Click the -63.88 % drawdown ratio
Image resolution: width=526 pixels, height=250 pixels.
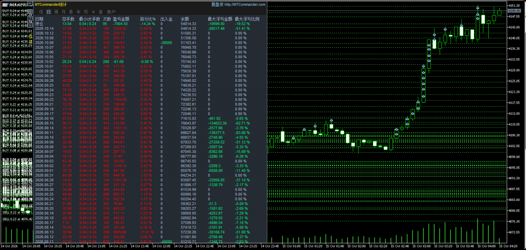pyautogui.click(x=243, y=133)
